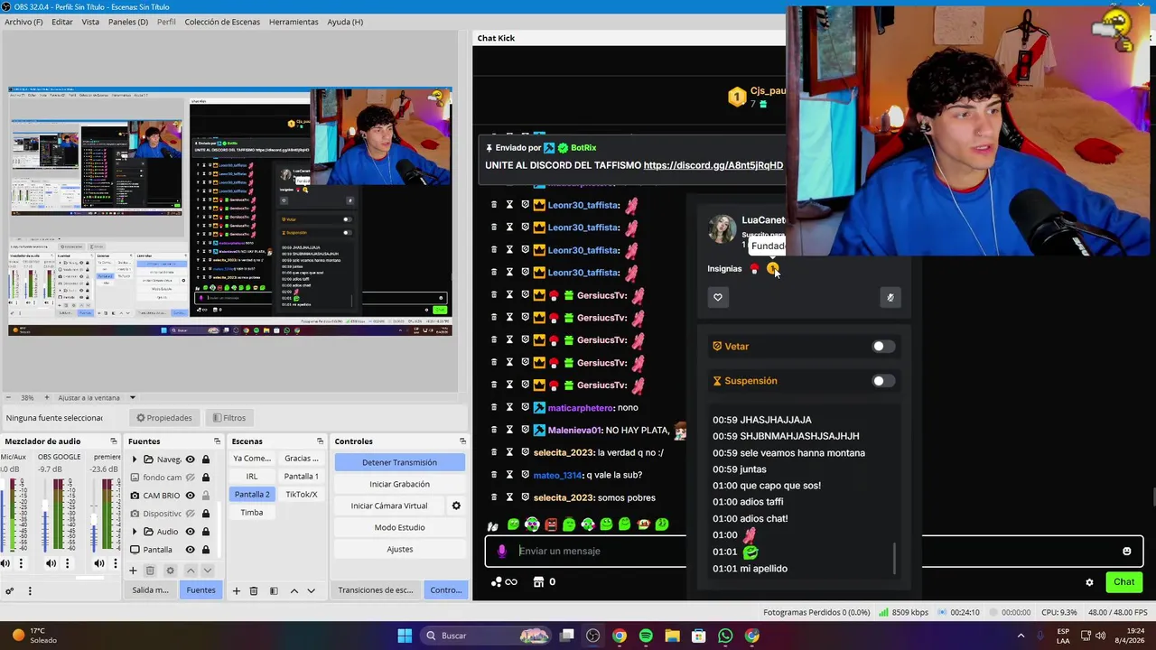Viewport: 1156px width, 650px height.
Task: Open the Archivo menu
Action: tap(23, 22)
